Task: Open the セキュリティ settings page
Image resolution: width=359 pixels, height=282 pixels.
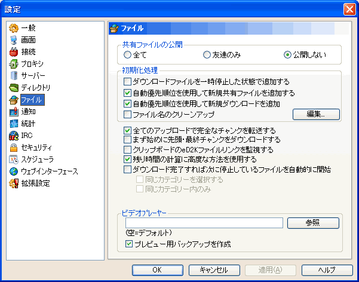Action: coord(36,148)
